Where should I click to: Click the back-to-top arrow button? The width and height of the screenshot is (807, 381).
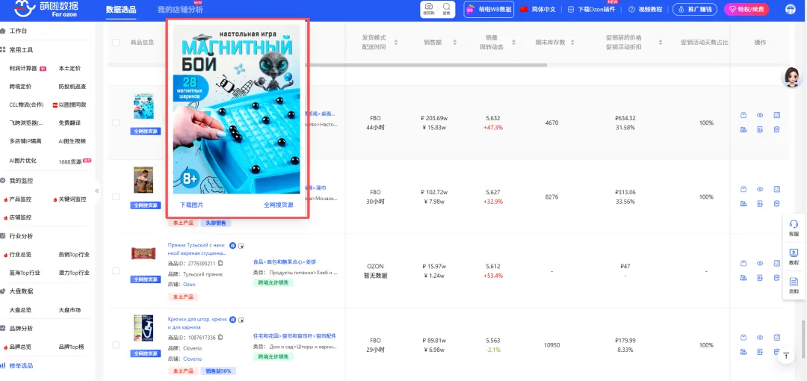(785, 356)
